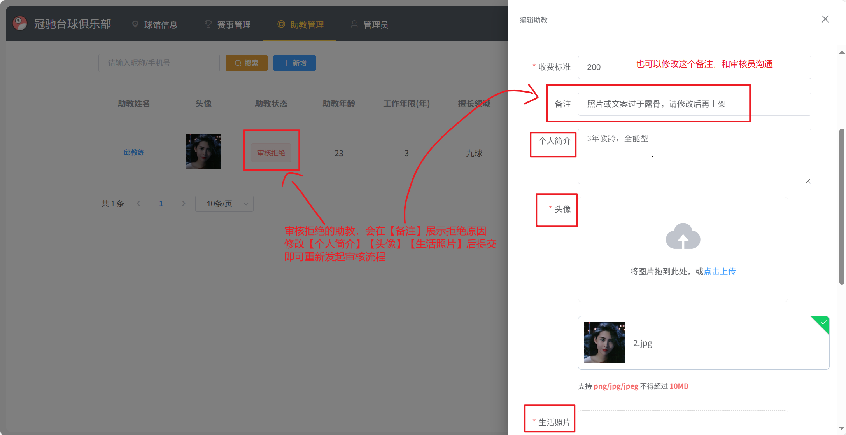Select the 管理员 menu item
This screenshot has height=435, width=846.
coord(370,24)
